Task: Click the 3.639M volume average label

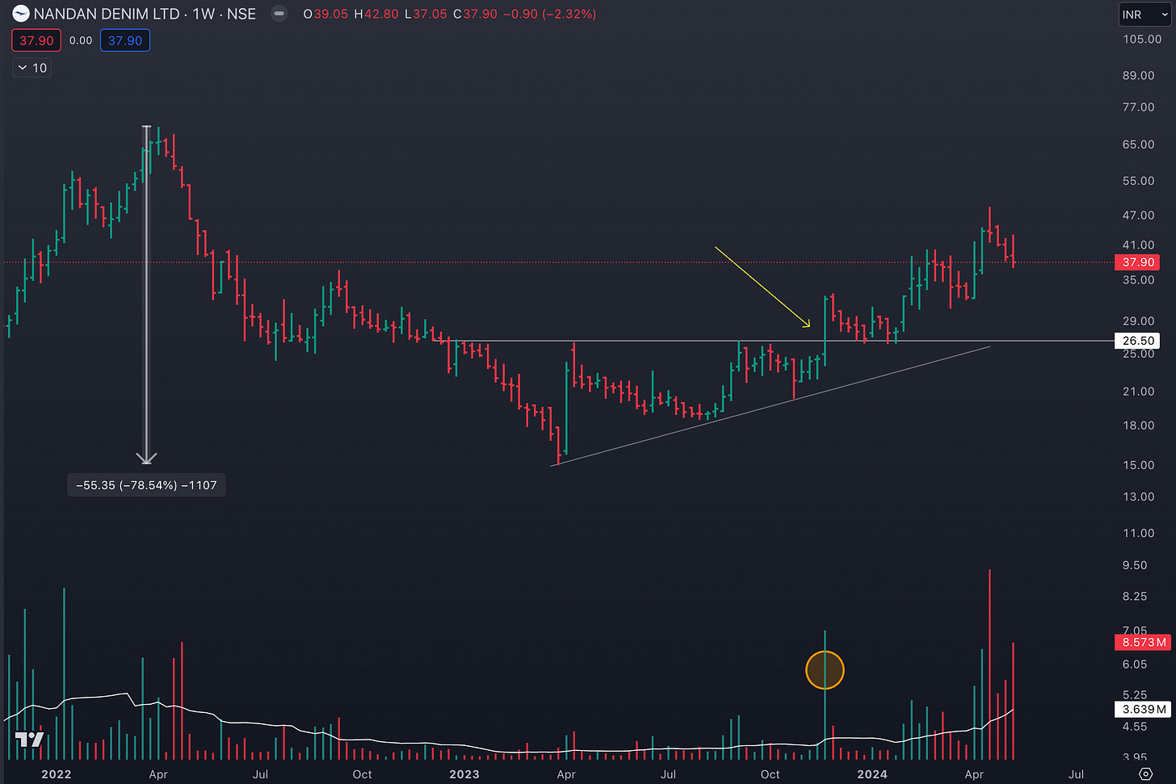Action: [1143, 710]
